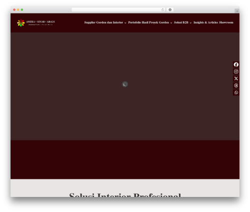
Task: Open the Instagram social link
Action: pyautogui.click(x=236, y=72)
